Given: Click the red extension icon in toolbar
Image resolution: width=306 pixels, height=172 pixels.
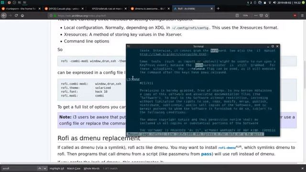Looking at the screenshot, I should point(295,15).
